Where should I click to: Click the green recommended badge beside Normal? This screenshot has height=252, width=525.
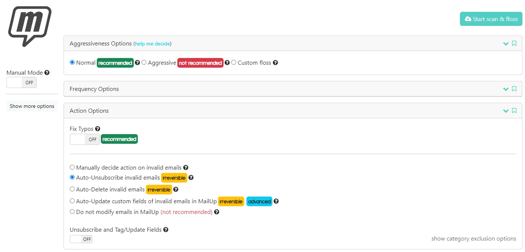tap(115, 63)
